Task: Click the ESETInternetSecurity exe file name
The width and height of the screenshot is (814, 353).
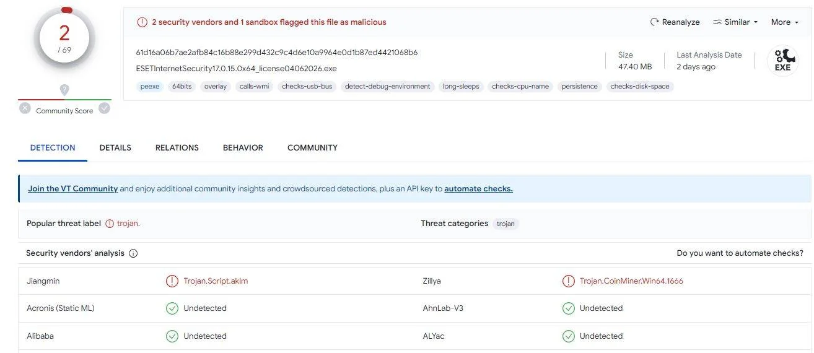Action: 237,68
